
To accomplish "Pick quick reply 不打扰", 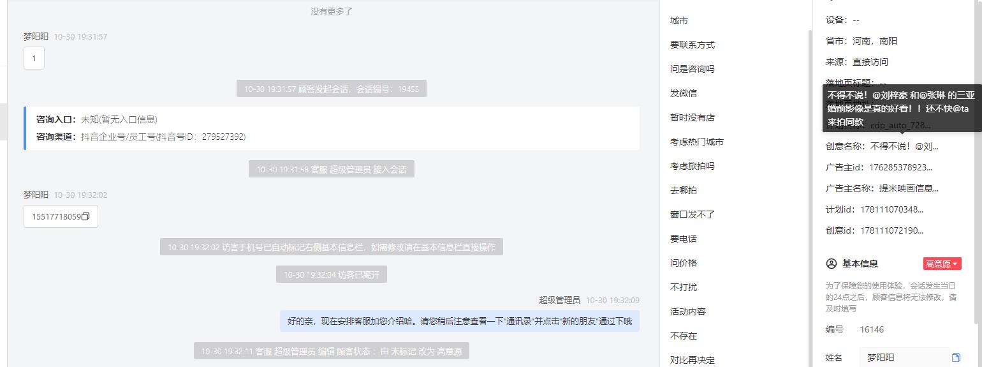I will point(684,287).
